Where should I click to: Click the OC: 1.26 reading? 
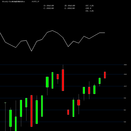click(x=90, y=6)
